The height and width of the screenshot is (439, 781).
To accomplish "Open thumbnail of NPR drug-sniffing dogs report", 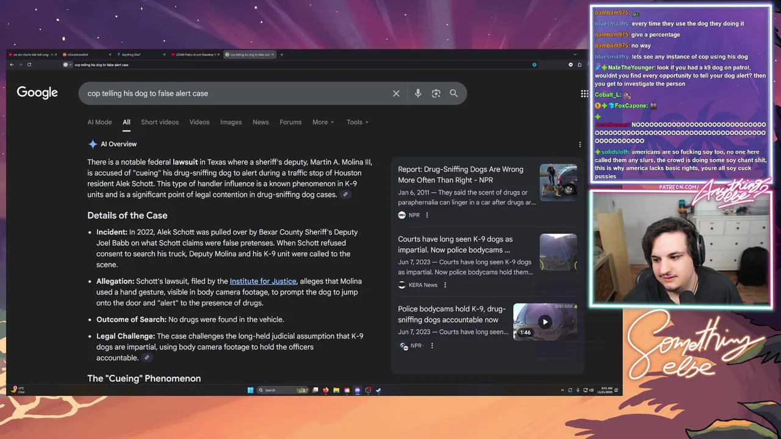I will point(558,182).
